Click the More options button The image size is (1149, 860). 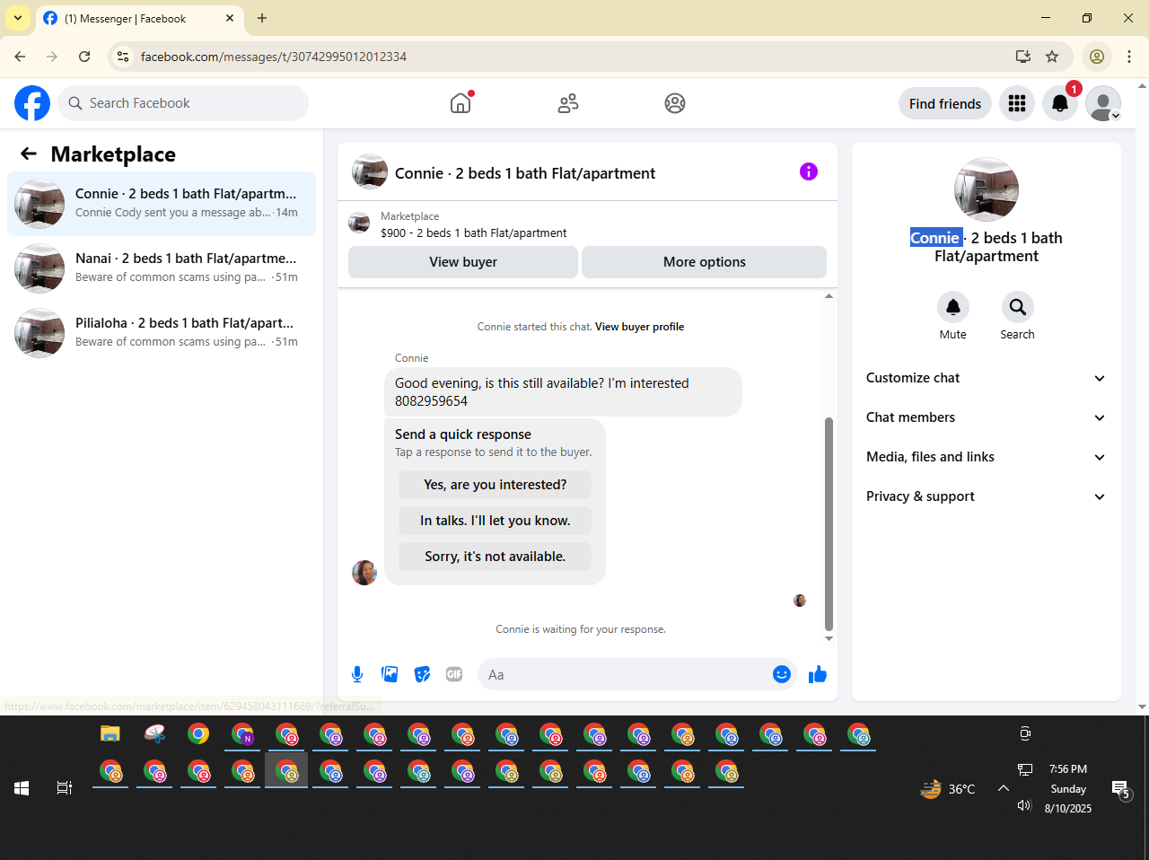tap(705, 262)
